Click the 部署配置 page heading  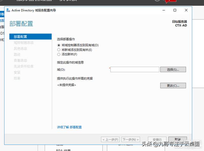coord(21,24)
